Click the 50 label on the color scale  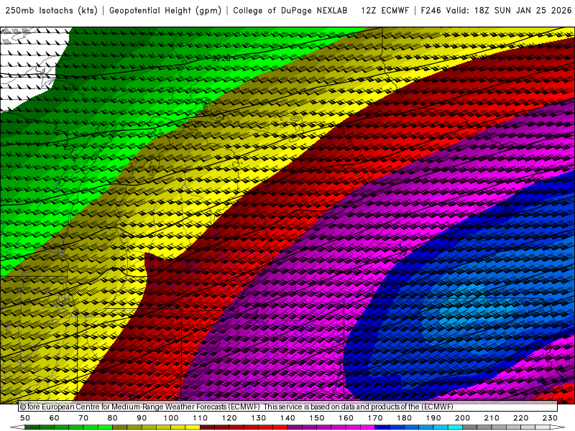[25, 418]
